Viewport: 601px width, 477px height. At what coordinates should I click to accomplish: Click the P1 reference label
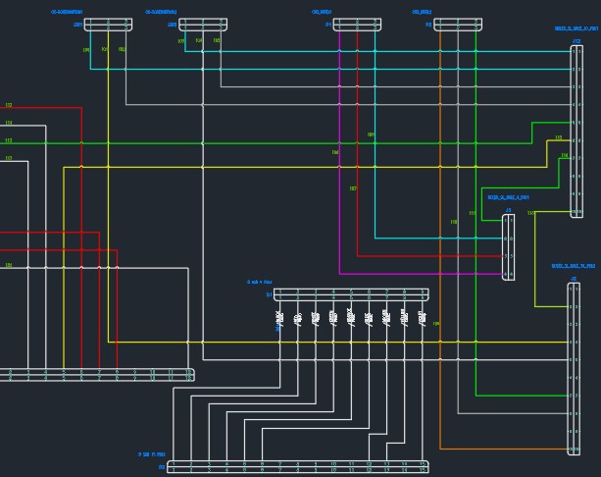tap(328, 25)
